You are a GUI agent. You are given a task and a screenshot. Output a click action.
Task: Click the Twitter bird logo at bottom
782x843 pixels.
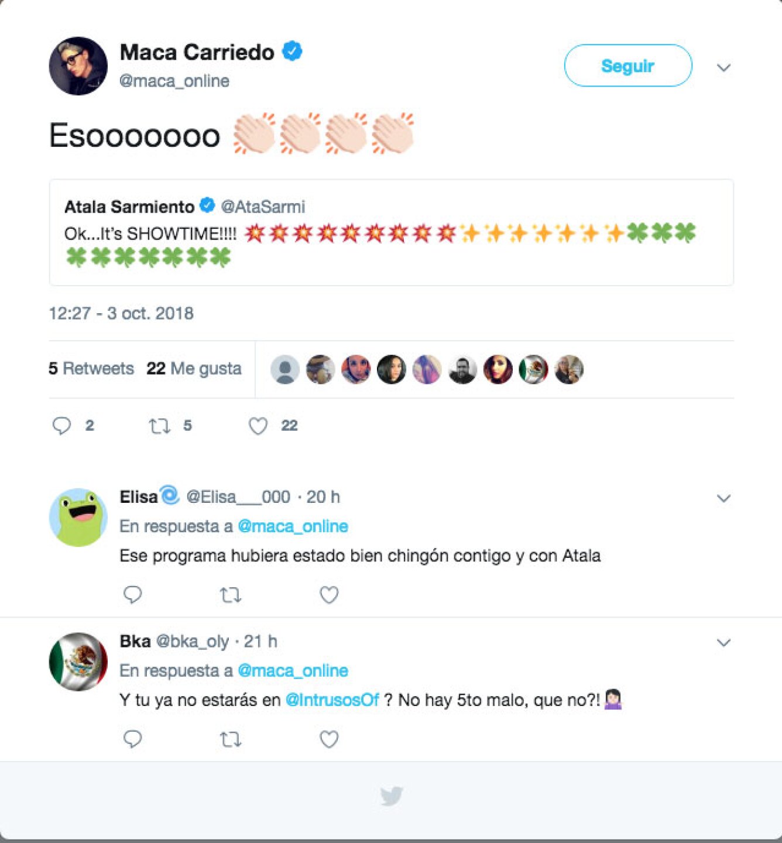tap(391, 796)
